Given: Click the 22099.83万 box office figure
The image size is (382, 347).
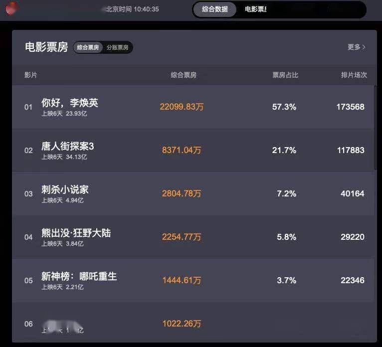Looking at the screenshot, I should point(182,107).
